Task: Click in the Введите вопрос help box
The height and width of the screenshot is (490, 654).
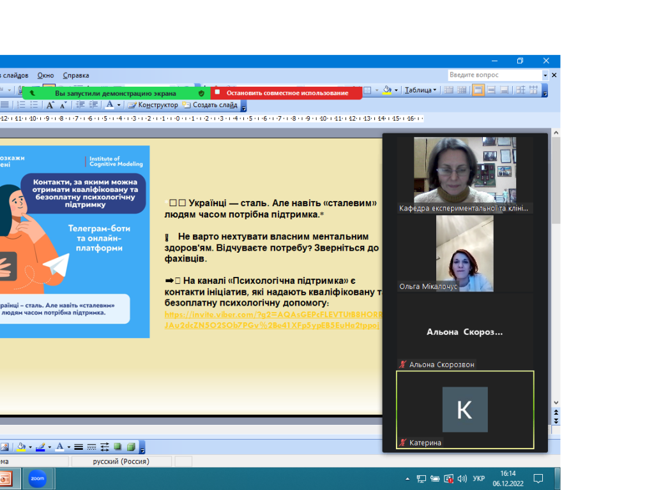Action: point(495,75)
